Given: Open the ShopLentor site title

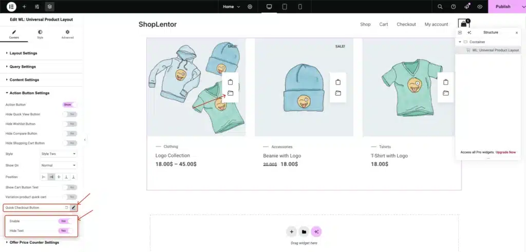Looking at the screenshot, I should (x=158, y=24).
